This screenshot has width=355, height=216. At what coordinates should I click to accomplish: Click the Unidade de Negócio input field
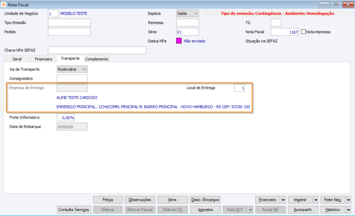(x=53, y=14)
